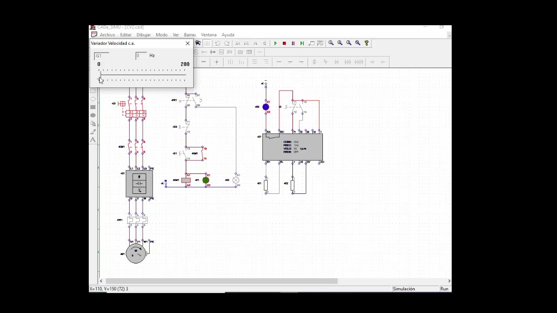
Task: Open the Barras menu
Action: [x=190, y=35]
